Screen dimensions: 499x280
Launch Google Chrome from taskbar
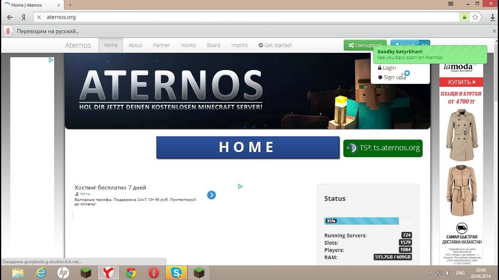[131, 273]
